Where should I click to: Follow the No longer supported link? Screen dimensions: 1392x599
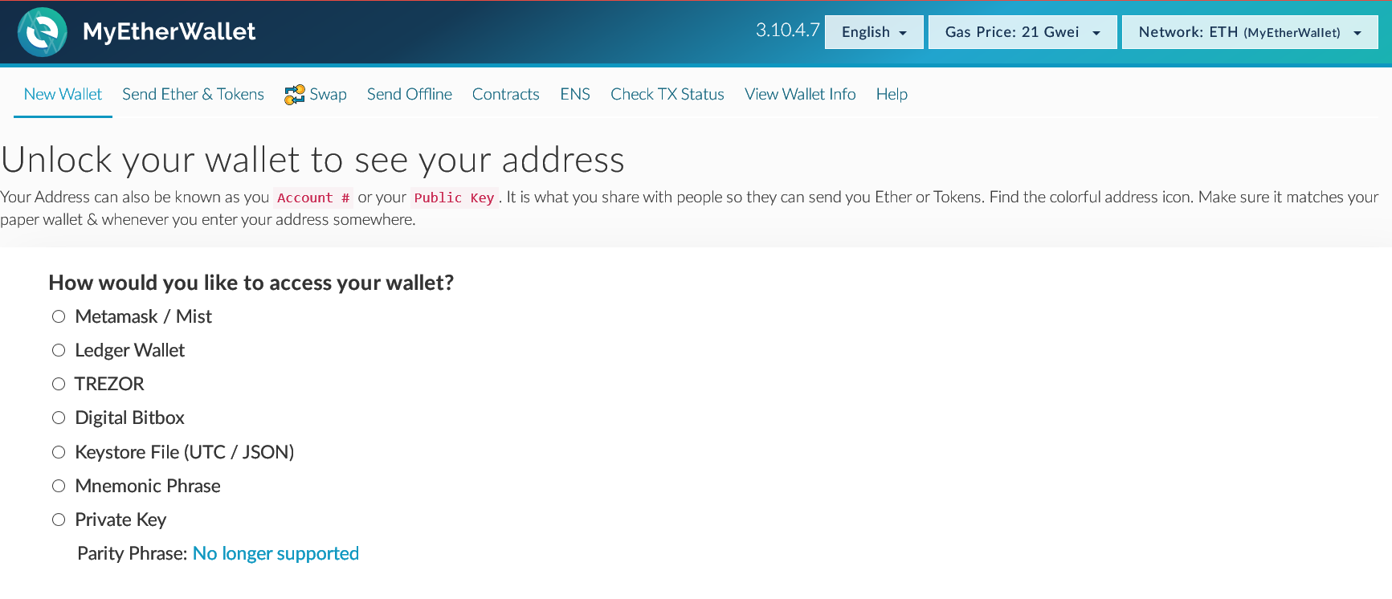coord(276,553)
